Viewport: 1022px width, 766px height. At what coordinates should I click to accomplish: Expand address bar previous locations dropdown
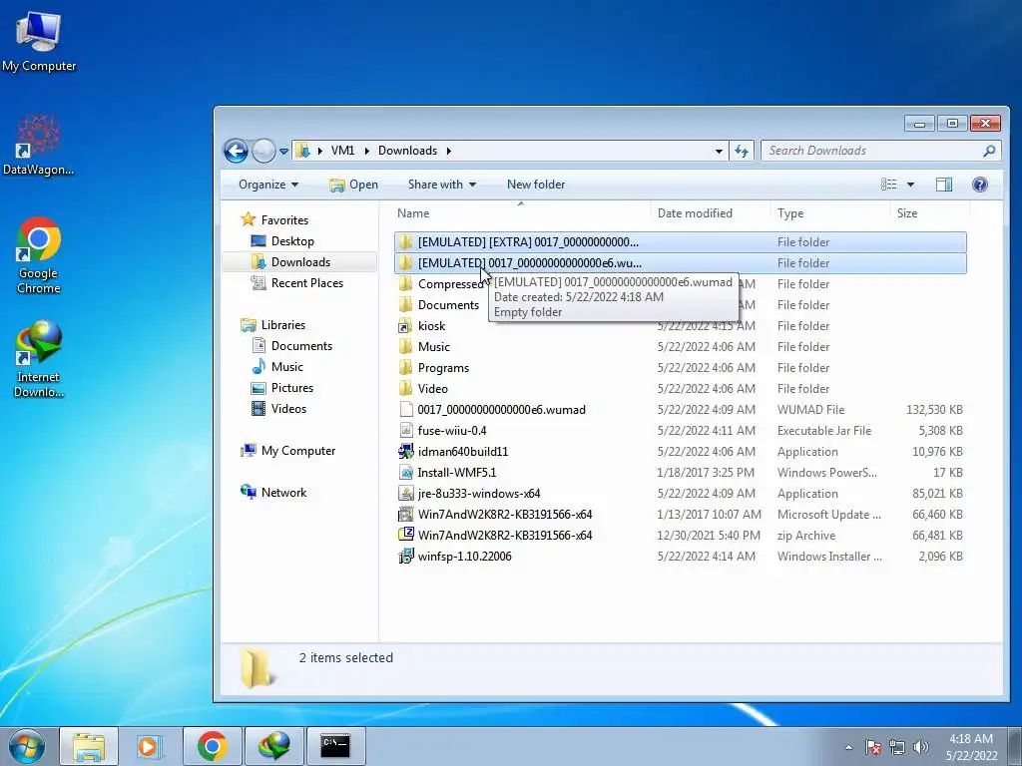tap(719, 152)
